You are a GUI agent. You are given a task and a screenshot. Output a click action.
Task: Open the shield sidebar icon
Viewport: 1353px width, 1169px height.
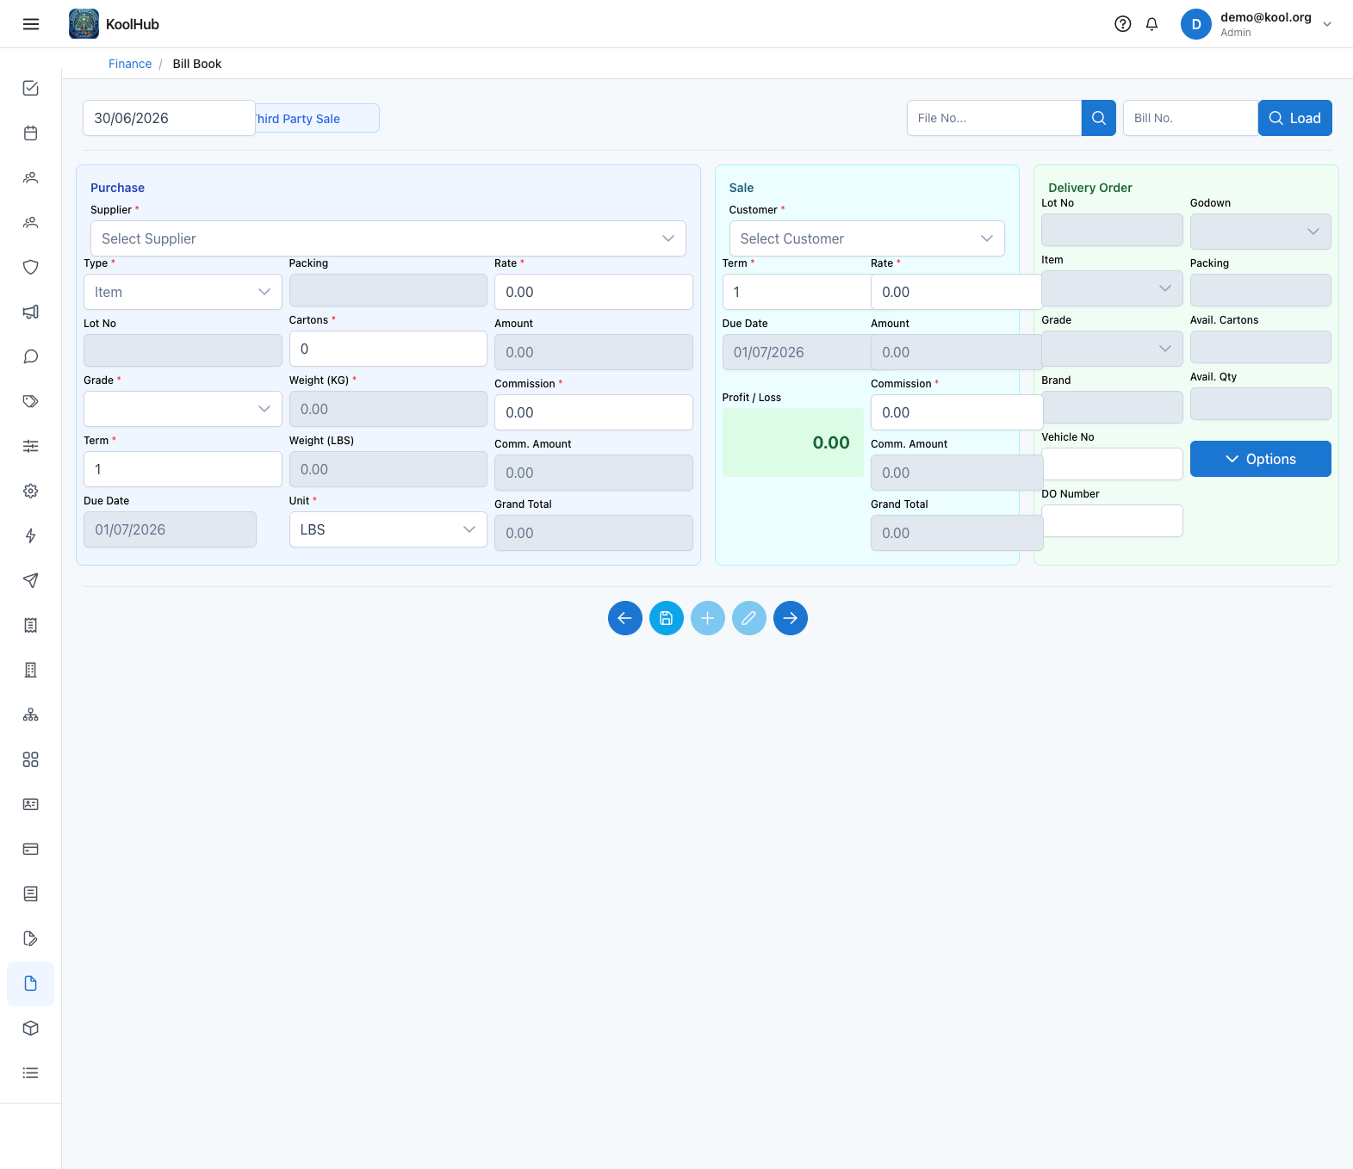[x=31, y=267]
